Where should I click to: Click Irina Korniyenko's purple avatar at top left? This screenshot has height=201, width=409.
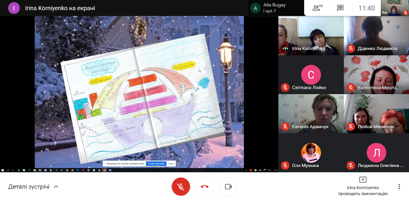(x=14, y=8)
